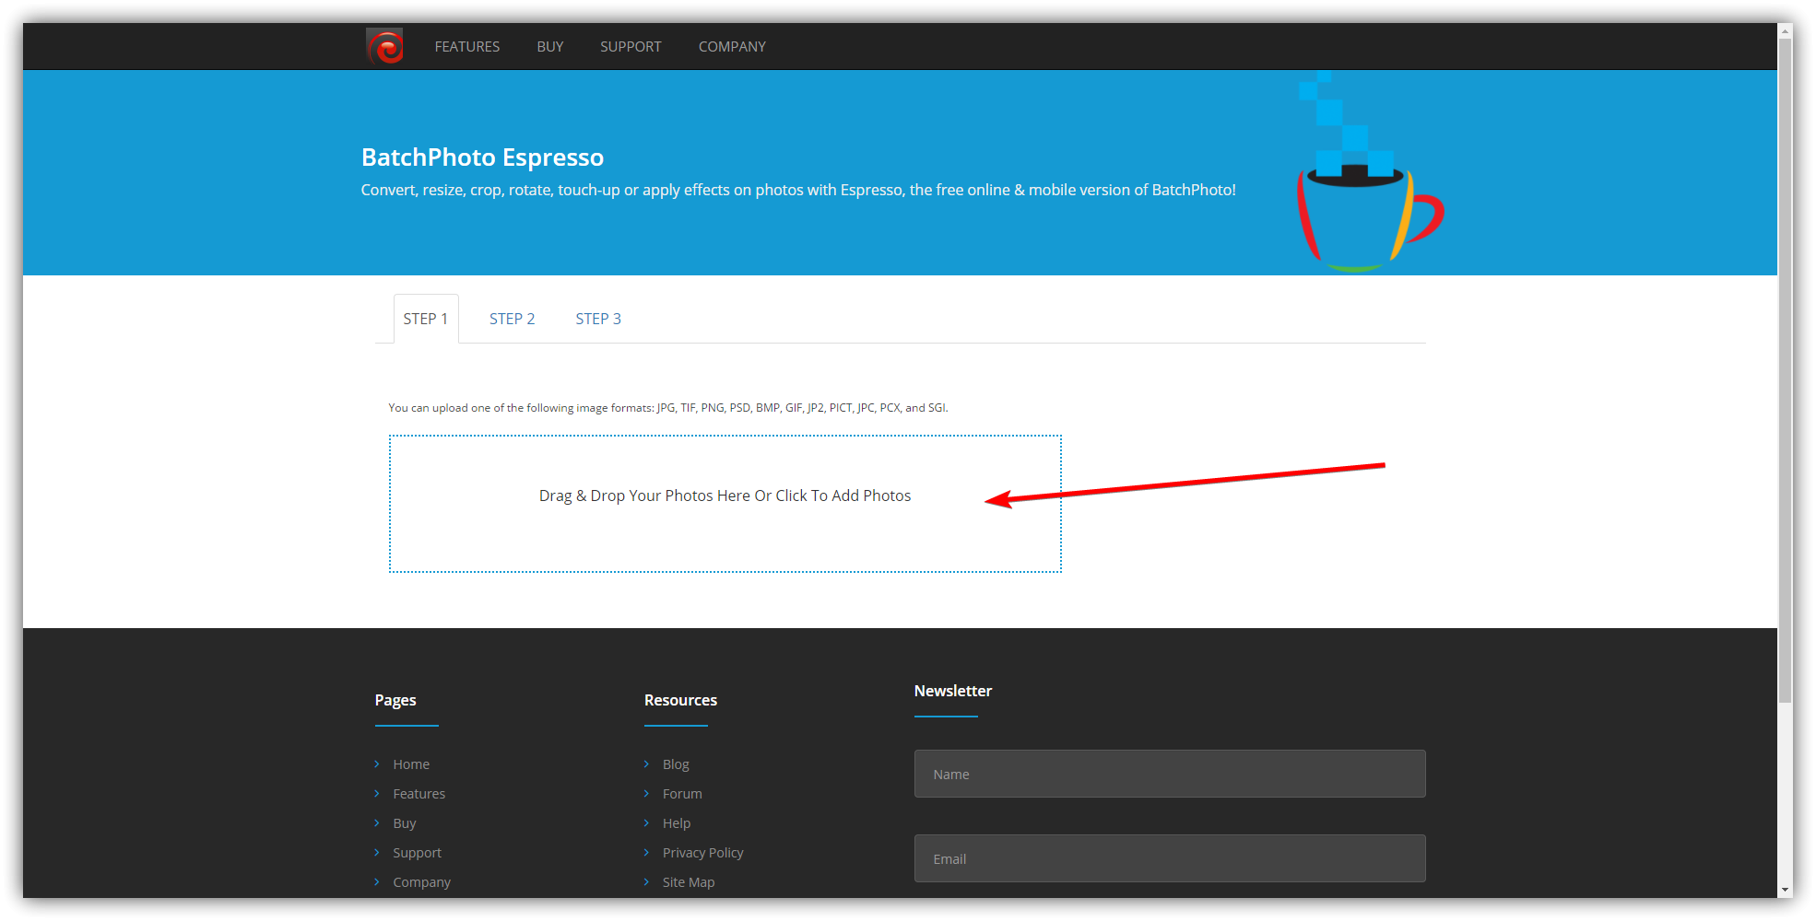Click the chevron beside Forum
Viewport: 1816px width, 921px height.
click(647, 794)
